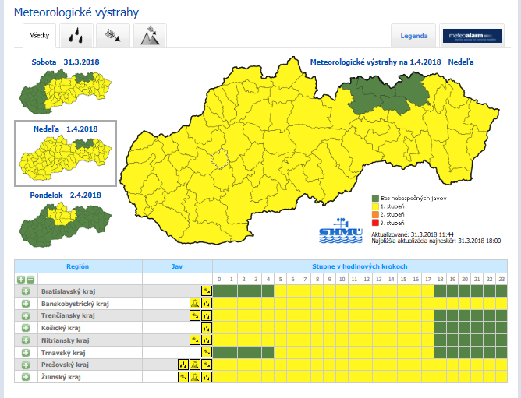Open the Legenda tab
The height and width of the screenshot is (398, 521).
tap(413, 36)
